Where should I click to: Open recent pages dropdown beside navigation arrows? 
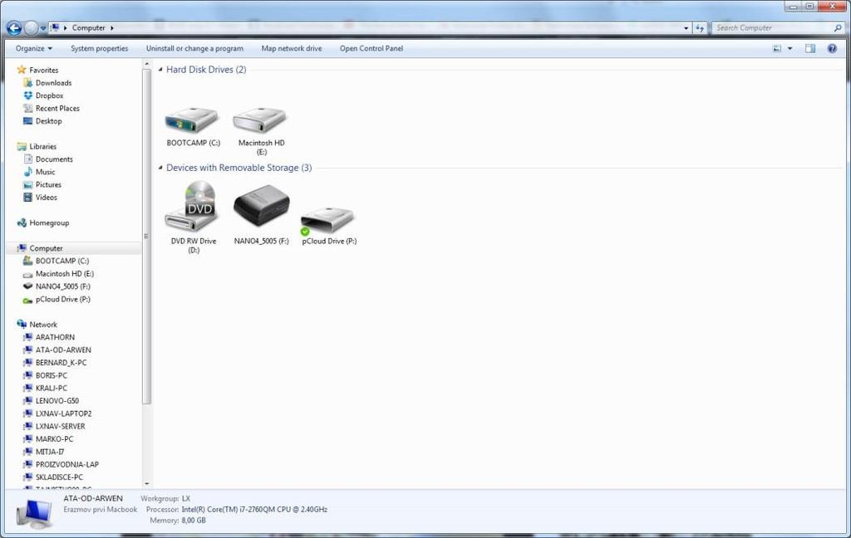(x=43, y=28)
